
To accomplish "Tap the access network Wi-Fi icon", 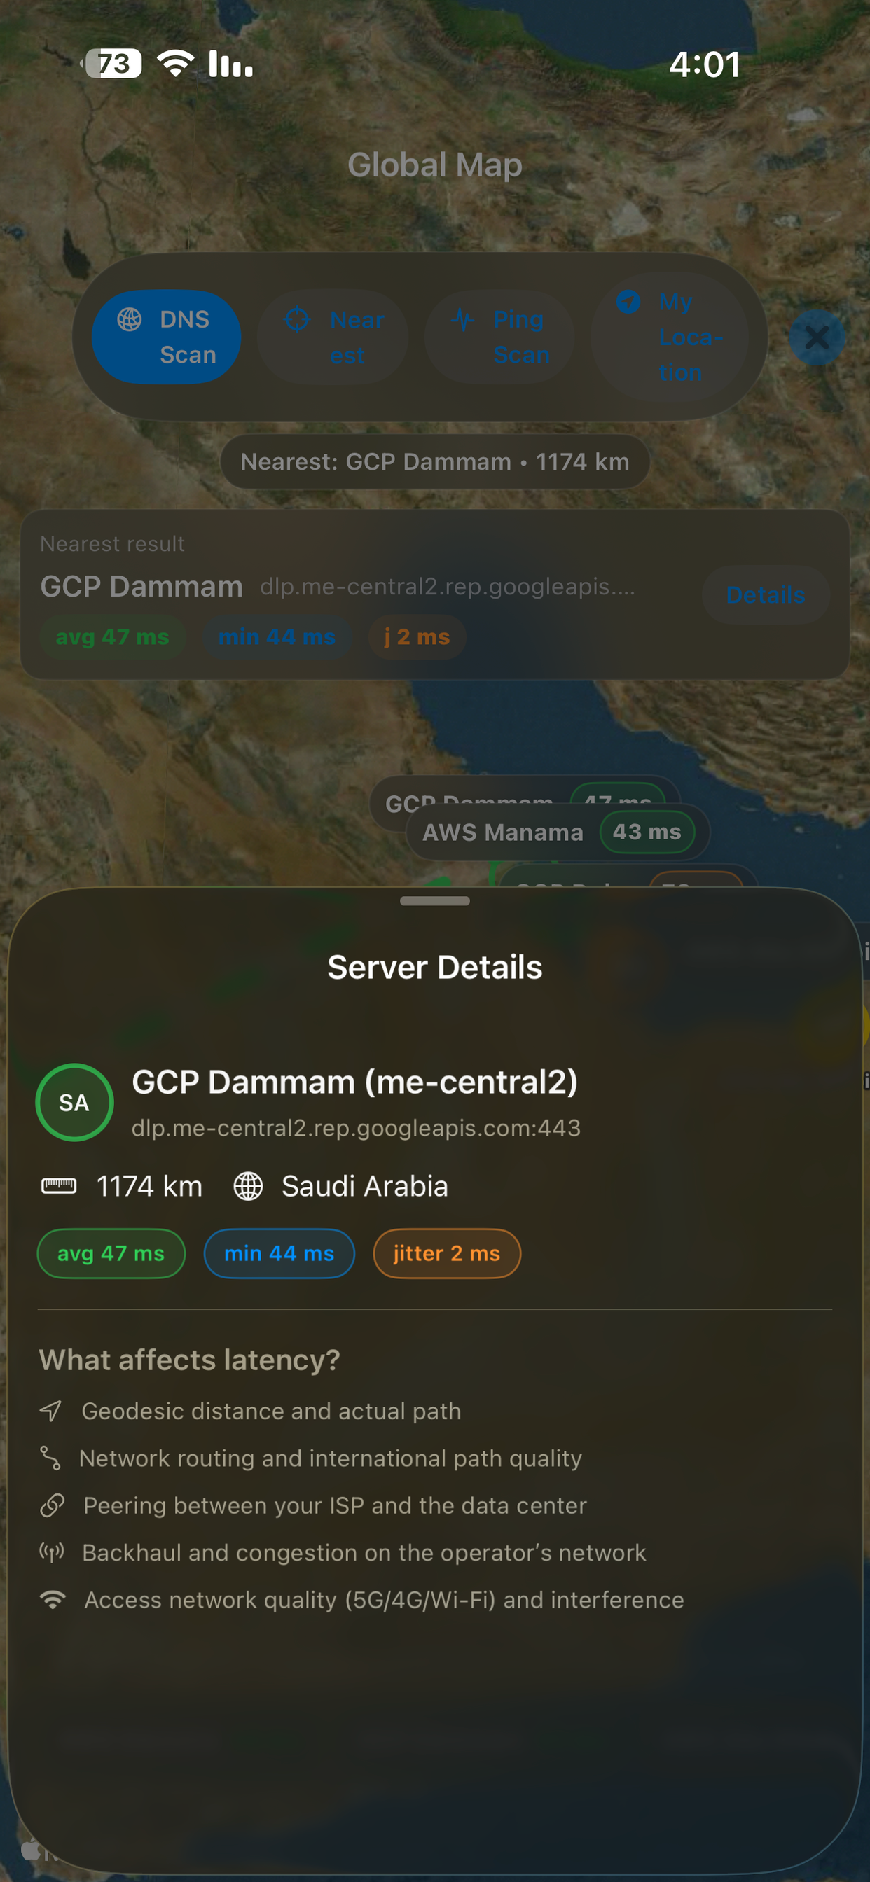I will [53, 1600].
